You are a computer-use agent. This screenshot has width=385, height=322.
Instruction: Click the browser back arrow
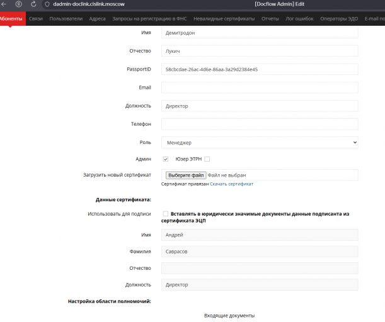coord(3,4)
